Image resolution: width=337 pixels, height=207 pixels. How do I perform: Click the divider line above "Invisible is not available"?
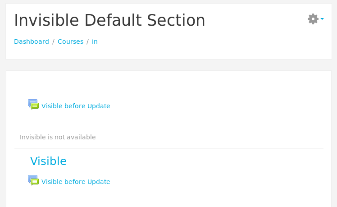(168, 126)
